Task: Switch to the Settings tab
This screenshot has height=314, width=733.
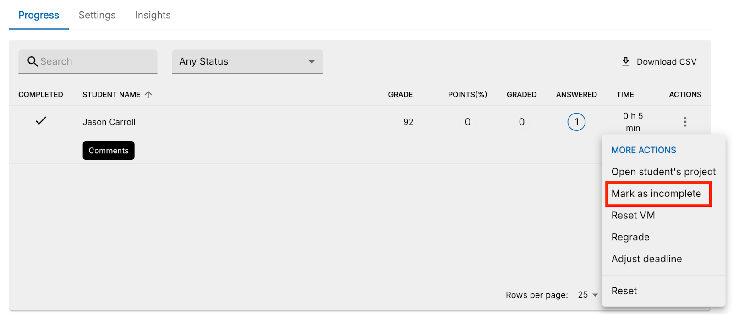Action: click(x=97, y=15)
